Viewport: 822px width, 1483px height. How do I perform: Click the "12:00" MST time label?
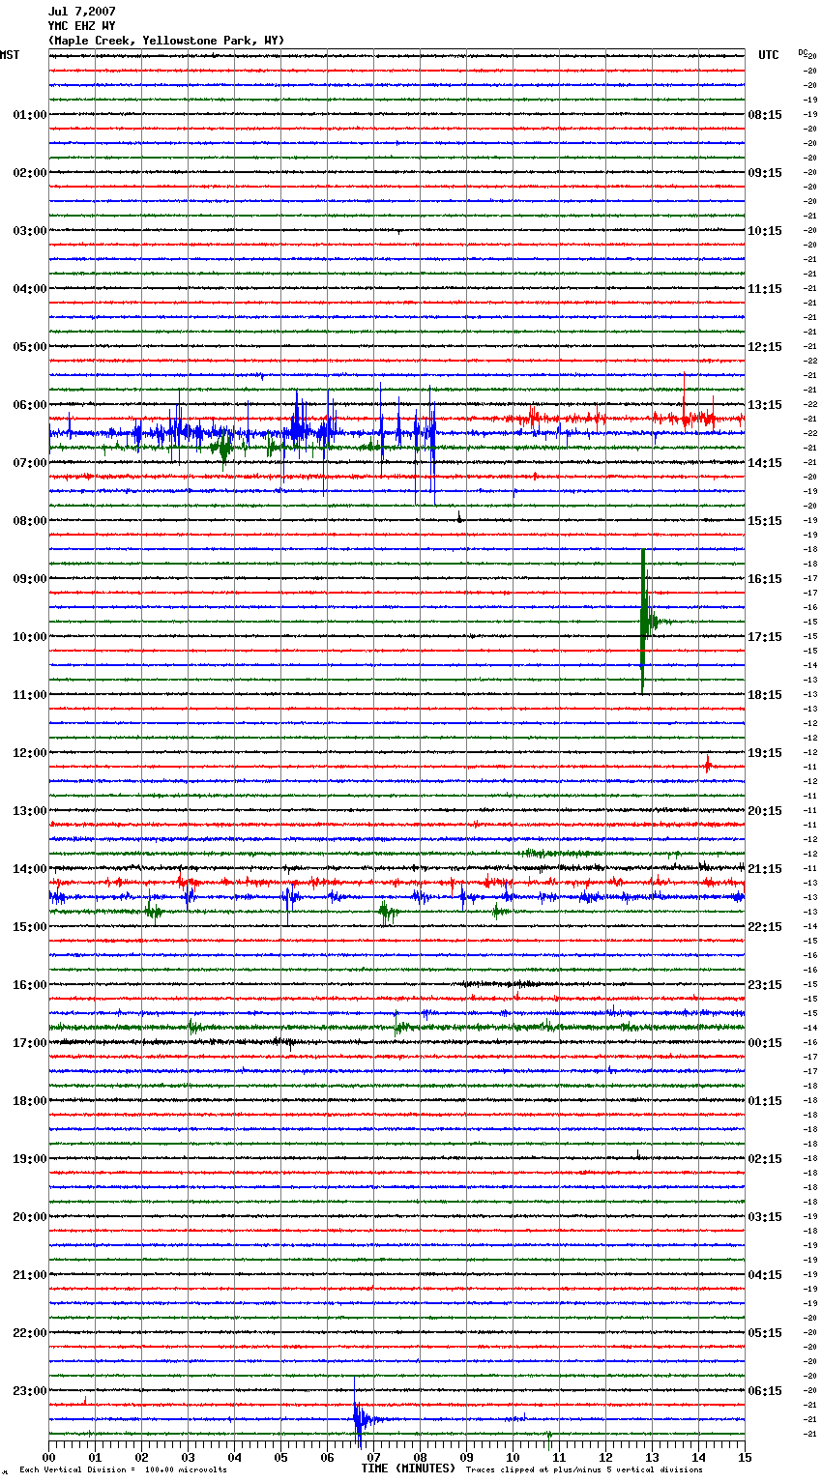[30, 753]
